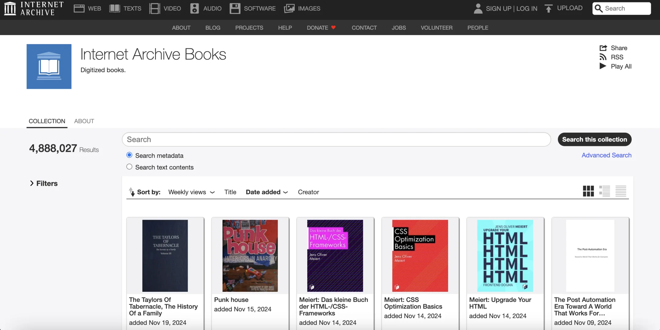Open the Jobs navigation item
Image resolution: width=660 pixels, height=330 pixels.
[399, 28]
